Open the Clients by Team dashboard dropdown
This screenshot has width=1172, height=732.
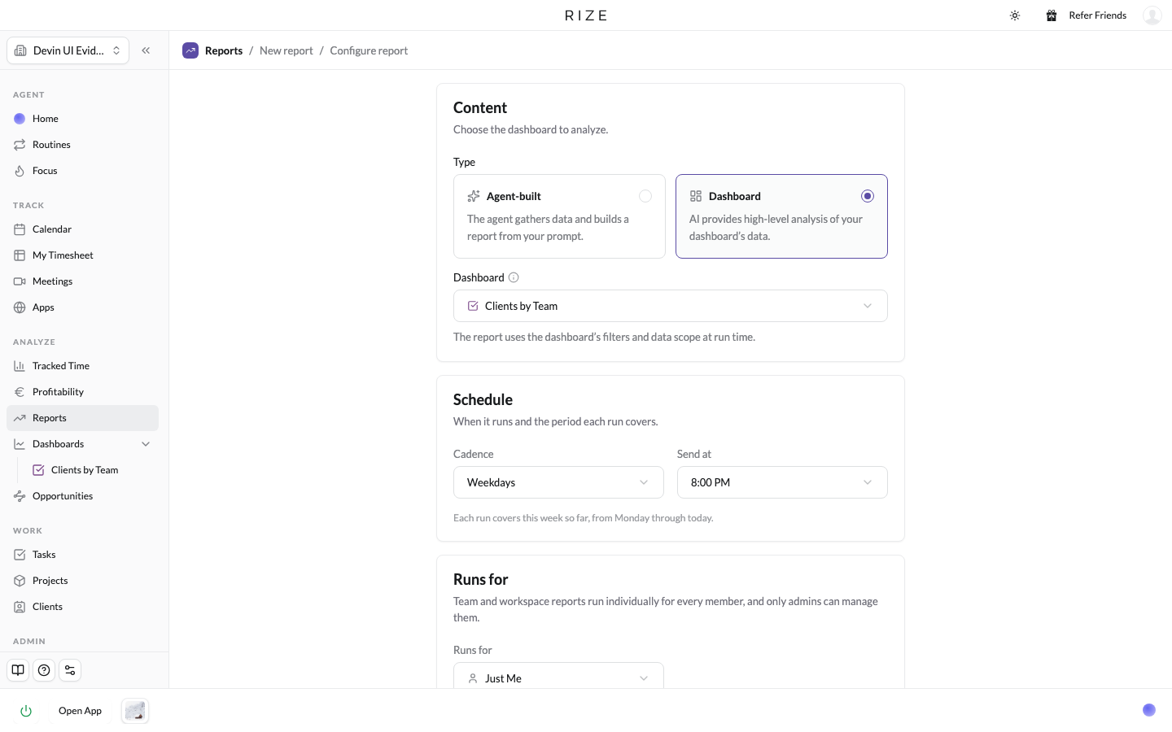point(671,306)
